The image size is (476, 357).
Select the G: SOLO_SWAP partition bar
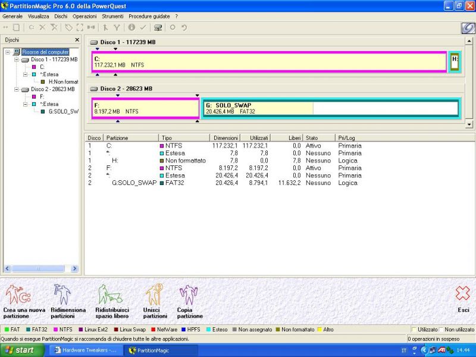click(x=332, y=108)
